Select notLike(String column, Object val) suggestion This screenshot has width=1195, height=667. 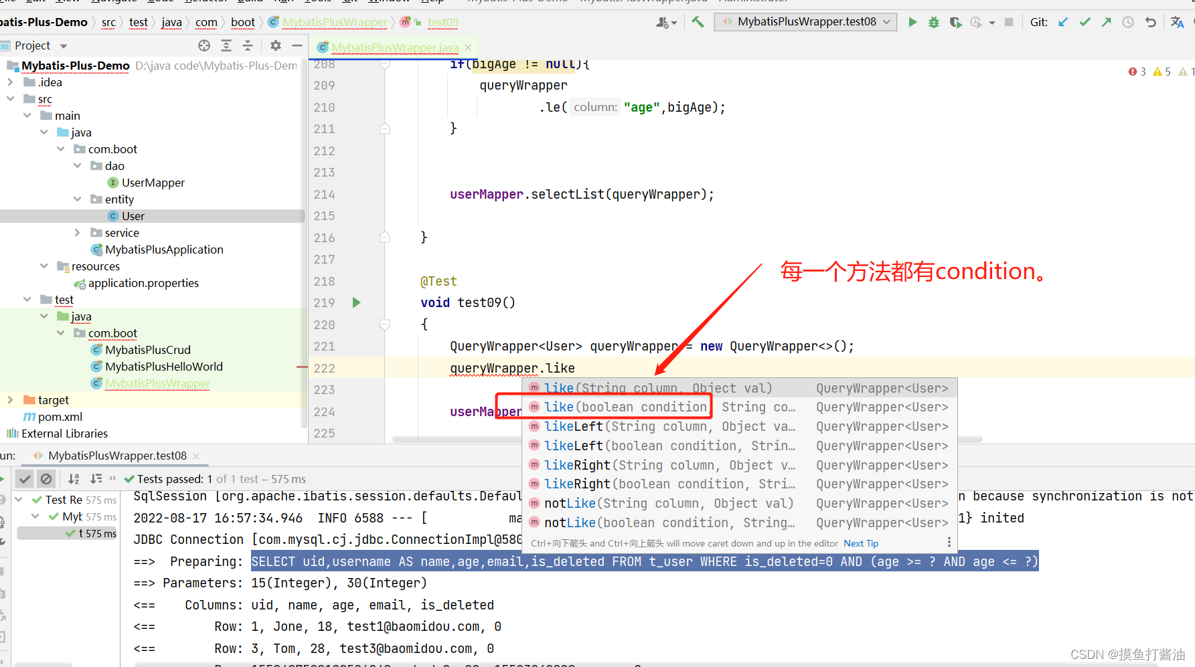(739, 504)
